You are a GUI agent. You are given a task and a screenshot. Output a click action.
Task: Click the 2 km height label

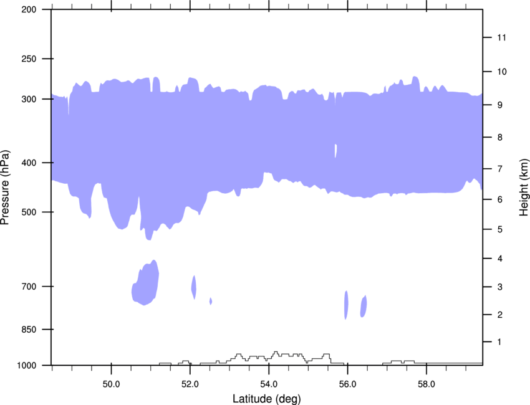499,315
